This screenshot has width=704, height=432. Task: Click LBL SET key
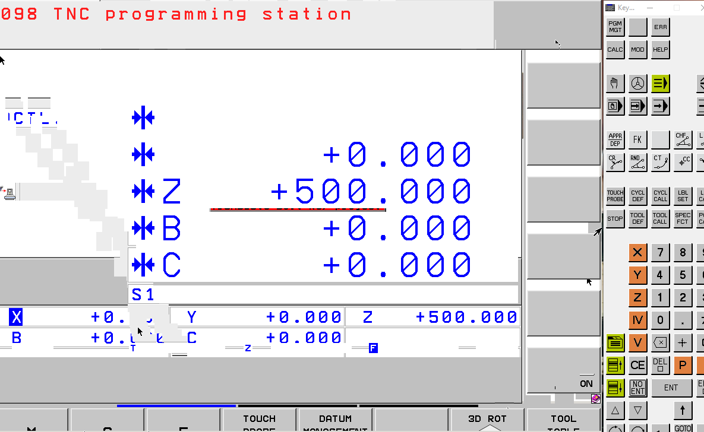pos(683,196)
